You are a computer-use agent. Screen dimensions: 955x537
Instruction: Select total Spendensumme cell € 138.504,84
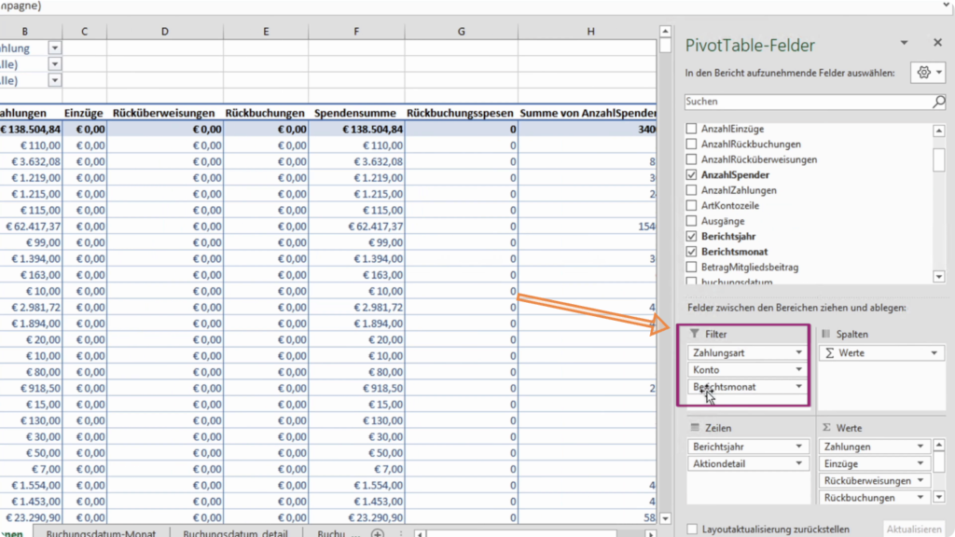(356, 129)
